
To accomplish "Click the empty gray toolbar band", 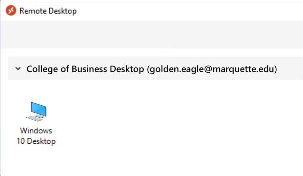I will coord(151,35).
